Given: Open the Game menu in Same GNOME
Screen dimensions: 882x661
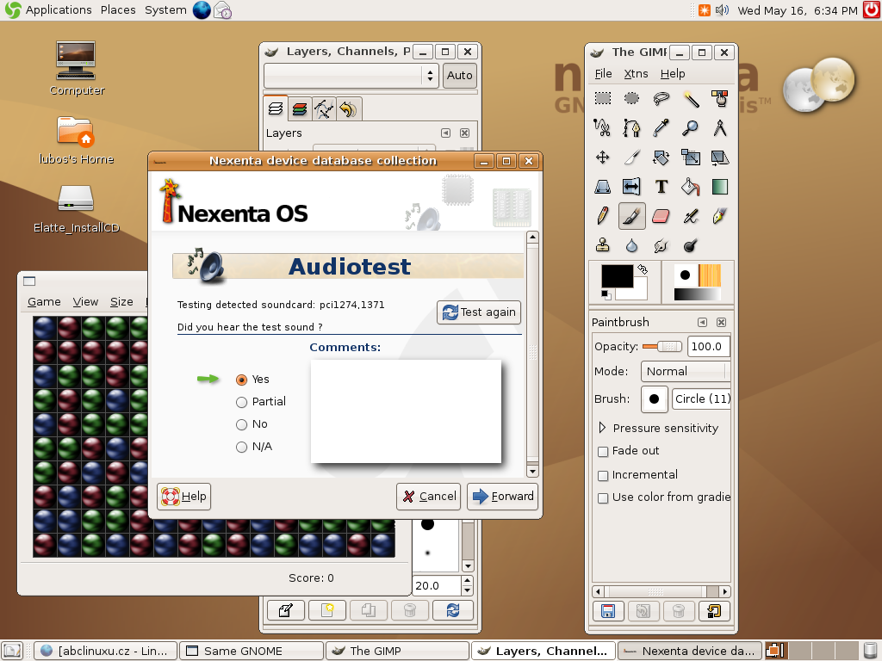Looking at the screenshot, I should pyautogui.click(x=44, y=302).
